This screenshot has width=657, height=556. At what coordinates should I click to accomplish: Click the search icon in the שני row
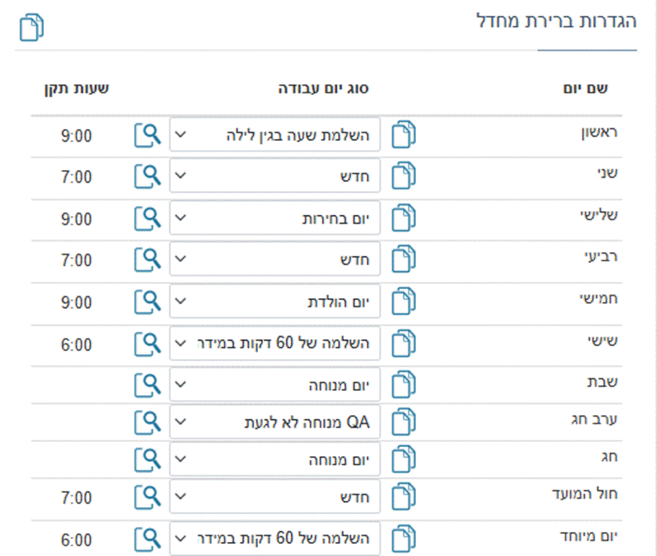tap(147, 177)
